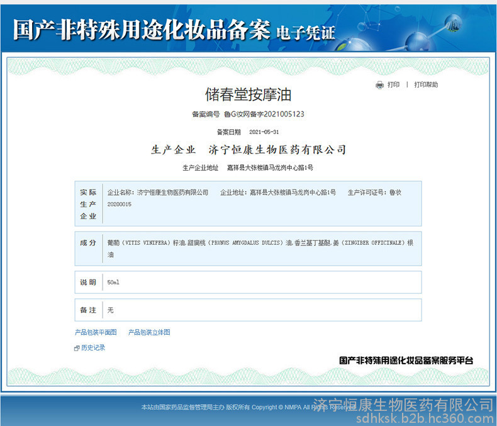Click the 说明 row label
The image size is (497, 426).
click(88, 283)
